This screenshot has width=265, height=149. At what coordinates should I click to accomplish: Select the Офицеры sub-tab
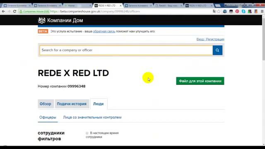[x=48, y=118]
